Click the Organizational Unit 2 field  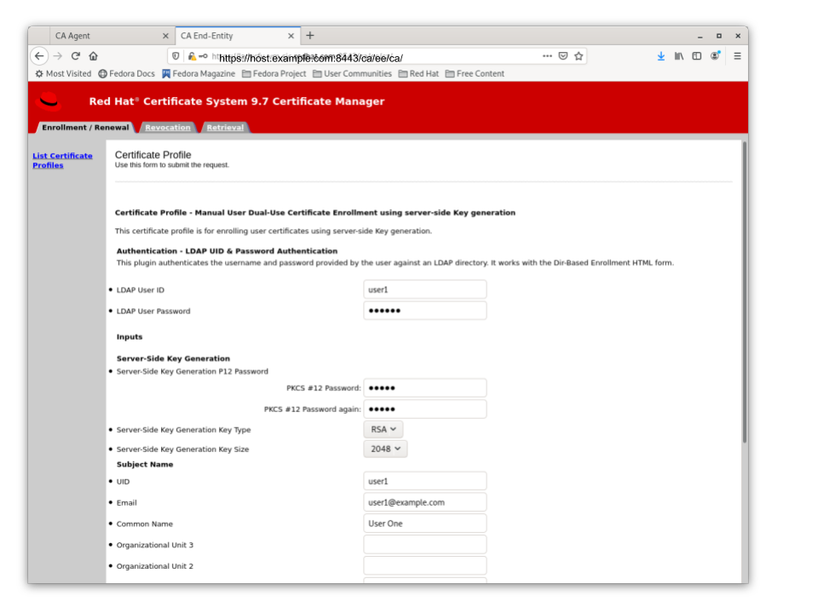click(425, 565)
